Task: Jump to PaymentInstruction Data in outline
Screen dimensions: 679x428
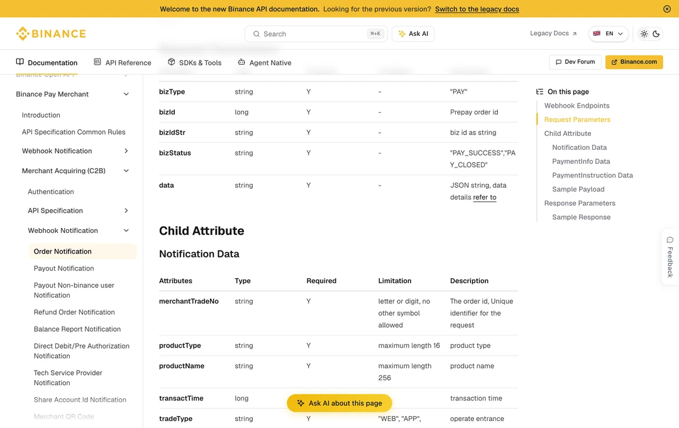Action: point(592,175)
